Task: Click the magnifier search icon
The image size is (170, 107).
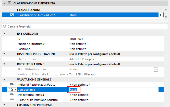Action: (5, 26)
